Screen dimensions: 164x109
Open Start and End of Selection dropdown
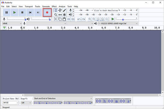(x=63, y=98)
